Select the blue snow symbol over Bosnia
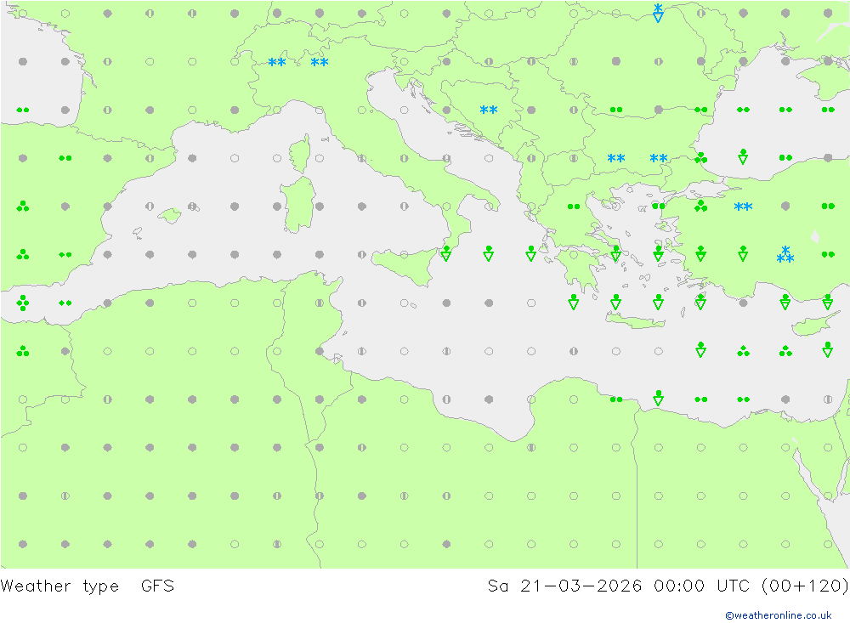Image resolution: width=850 pixels, height=623 pixels. (x=489, y=110)
